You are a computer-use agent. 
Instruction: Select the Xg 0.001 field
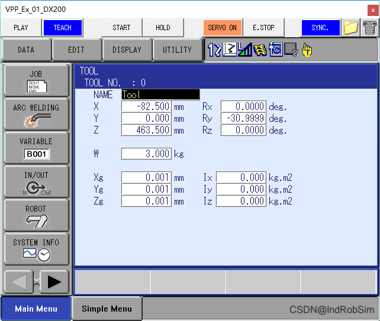pos(146,177)
